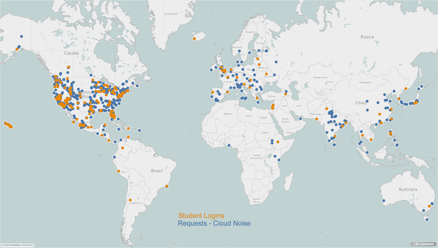
Task: Select the 'Requests - Cloud Noise' legend label
Action: [x=214, y=223]
